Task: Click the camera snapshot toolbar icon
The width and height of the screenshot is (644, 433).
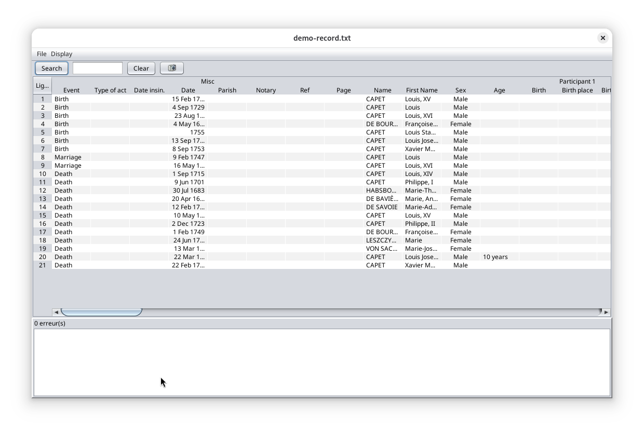Action: point(172,68)
